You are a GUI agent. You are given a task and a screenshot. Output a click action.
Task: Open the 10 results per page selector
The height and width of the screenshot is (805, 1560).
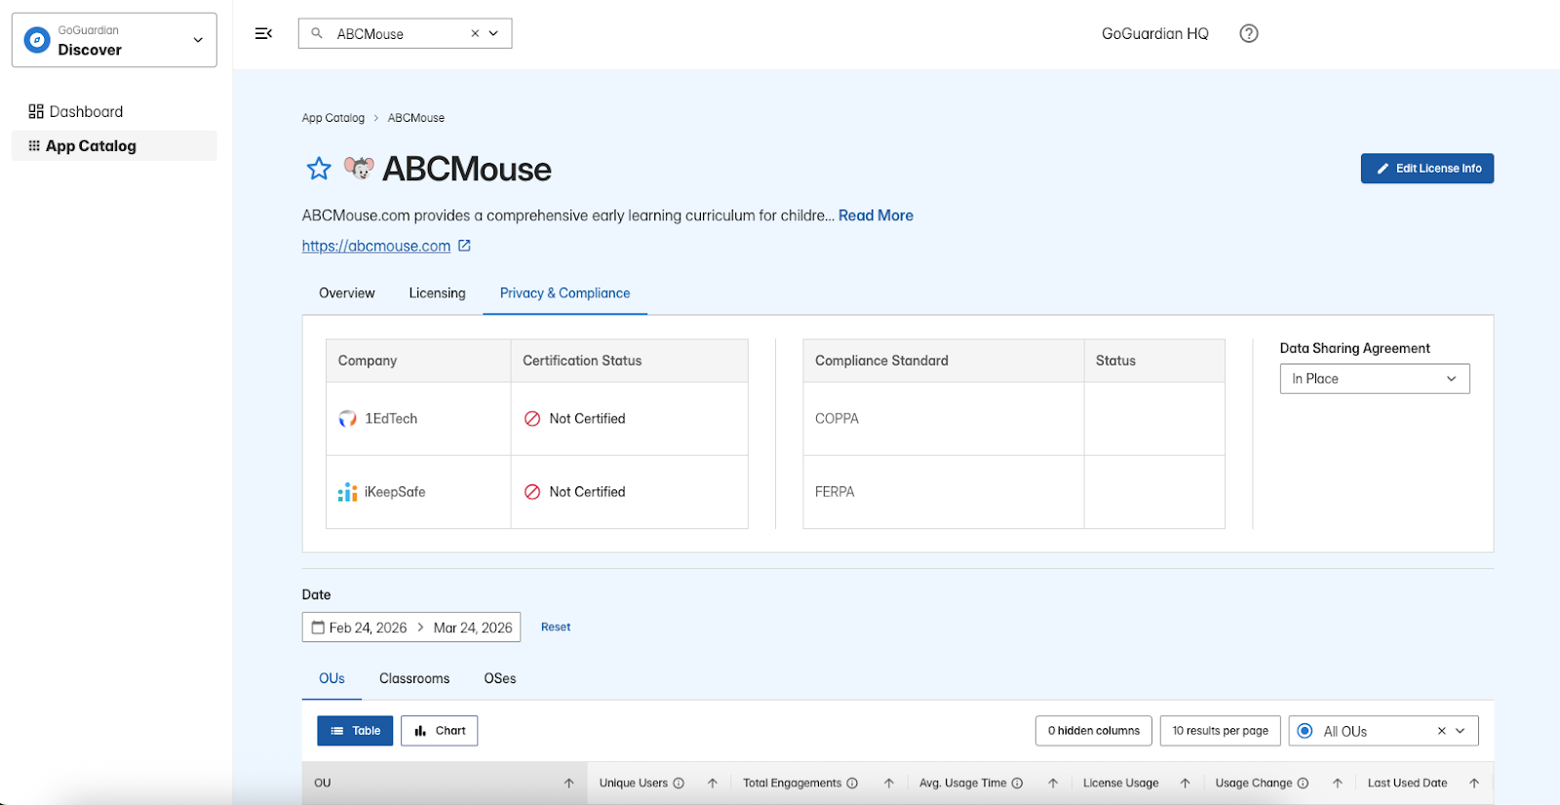(x=1220, y=731)
